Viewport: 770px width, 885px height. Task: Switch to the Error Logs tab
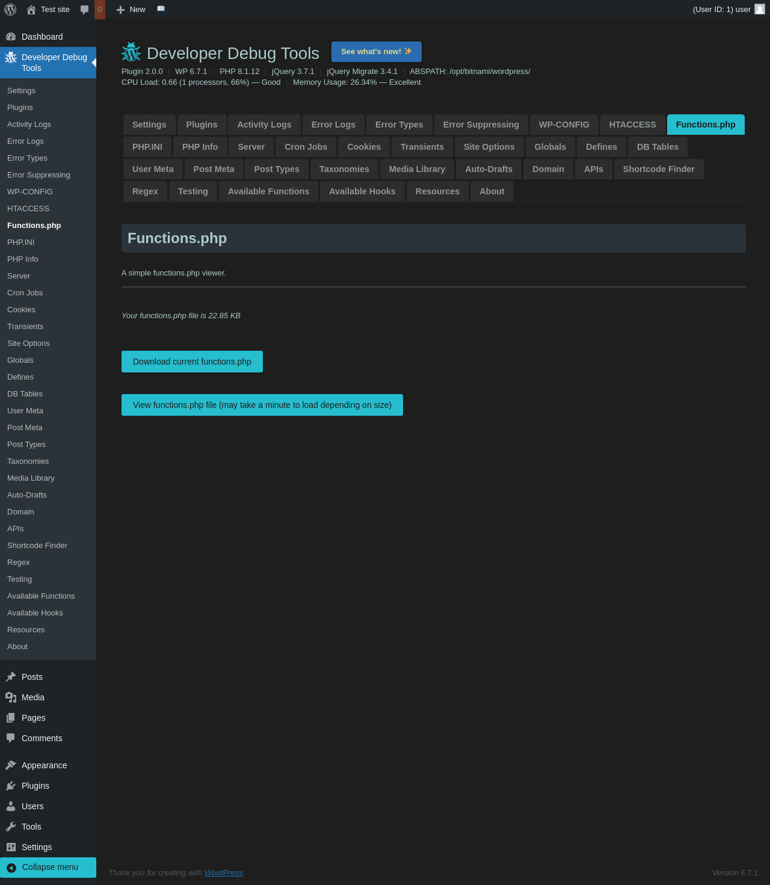tap(333, 125)
